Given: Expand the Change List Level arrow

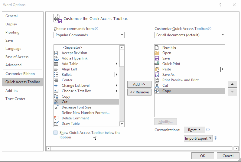Looking at the screenshot, I should (x=117, y=86).
